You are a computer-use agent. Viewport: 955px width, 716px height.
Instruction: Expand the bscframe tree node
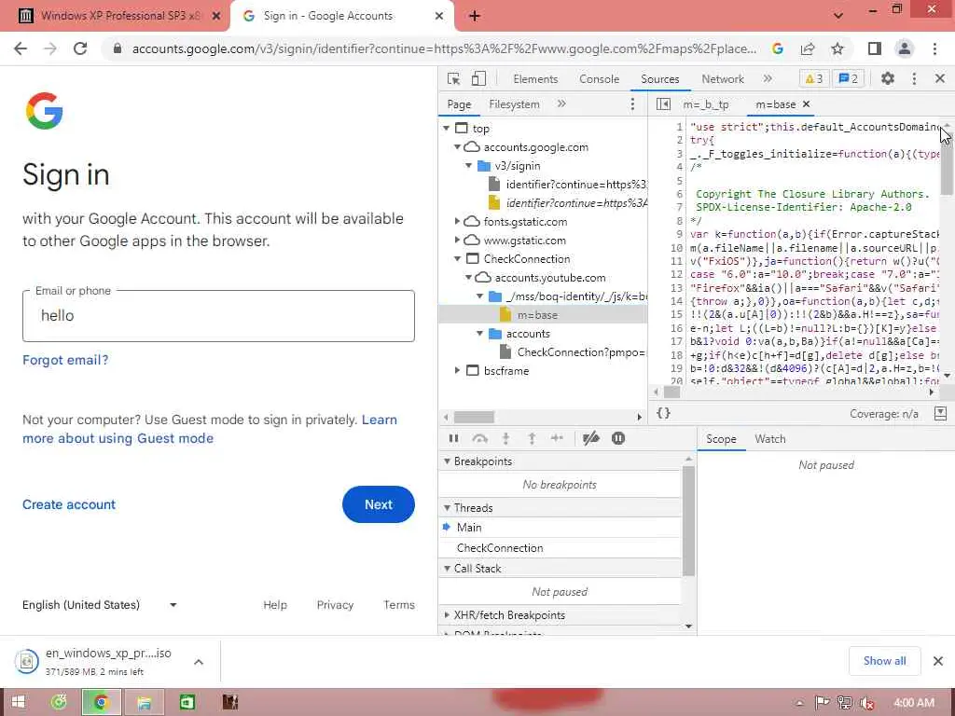(457, 371)
